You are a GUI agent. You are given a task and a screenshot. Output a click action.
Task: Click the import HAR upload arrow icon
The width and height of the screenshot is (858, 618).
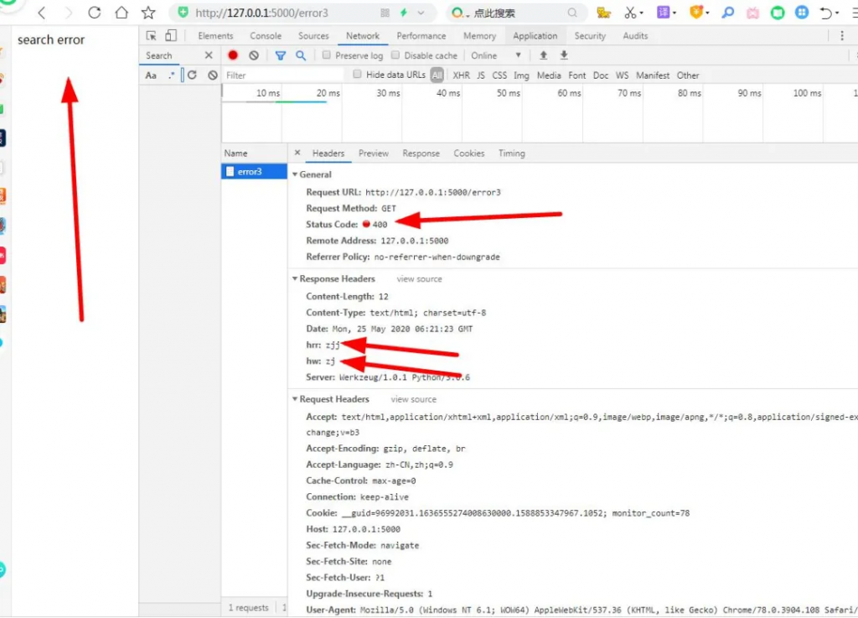543,55
